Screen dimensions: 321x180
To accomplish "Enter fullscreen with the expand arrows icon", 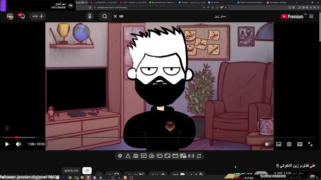I will (x=310, y=144).
